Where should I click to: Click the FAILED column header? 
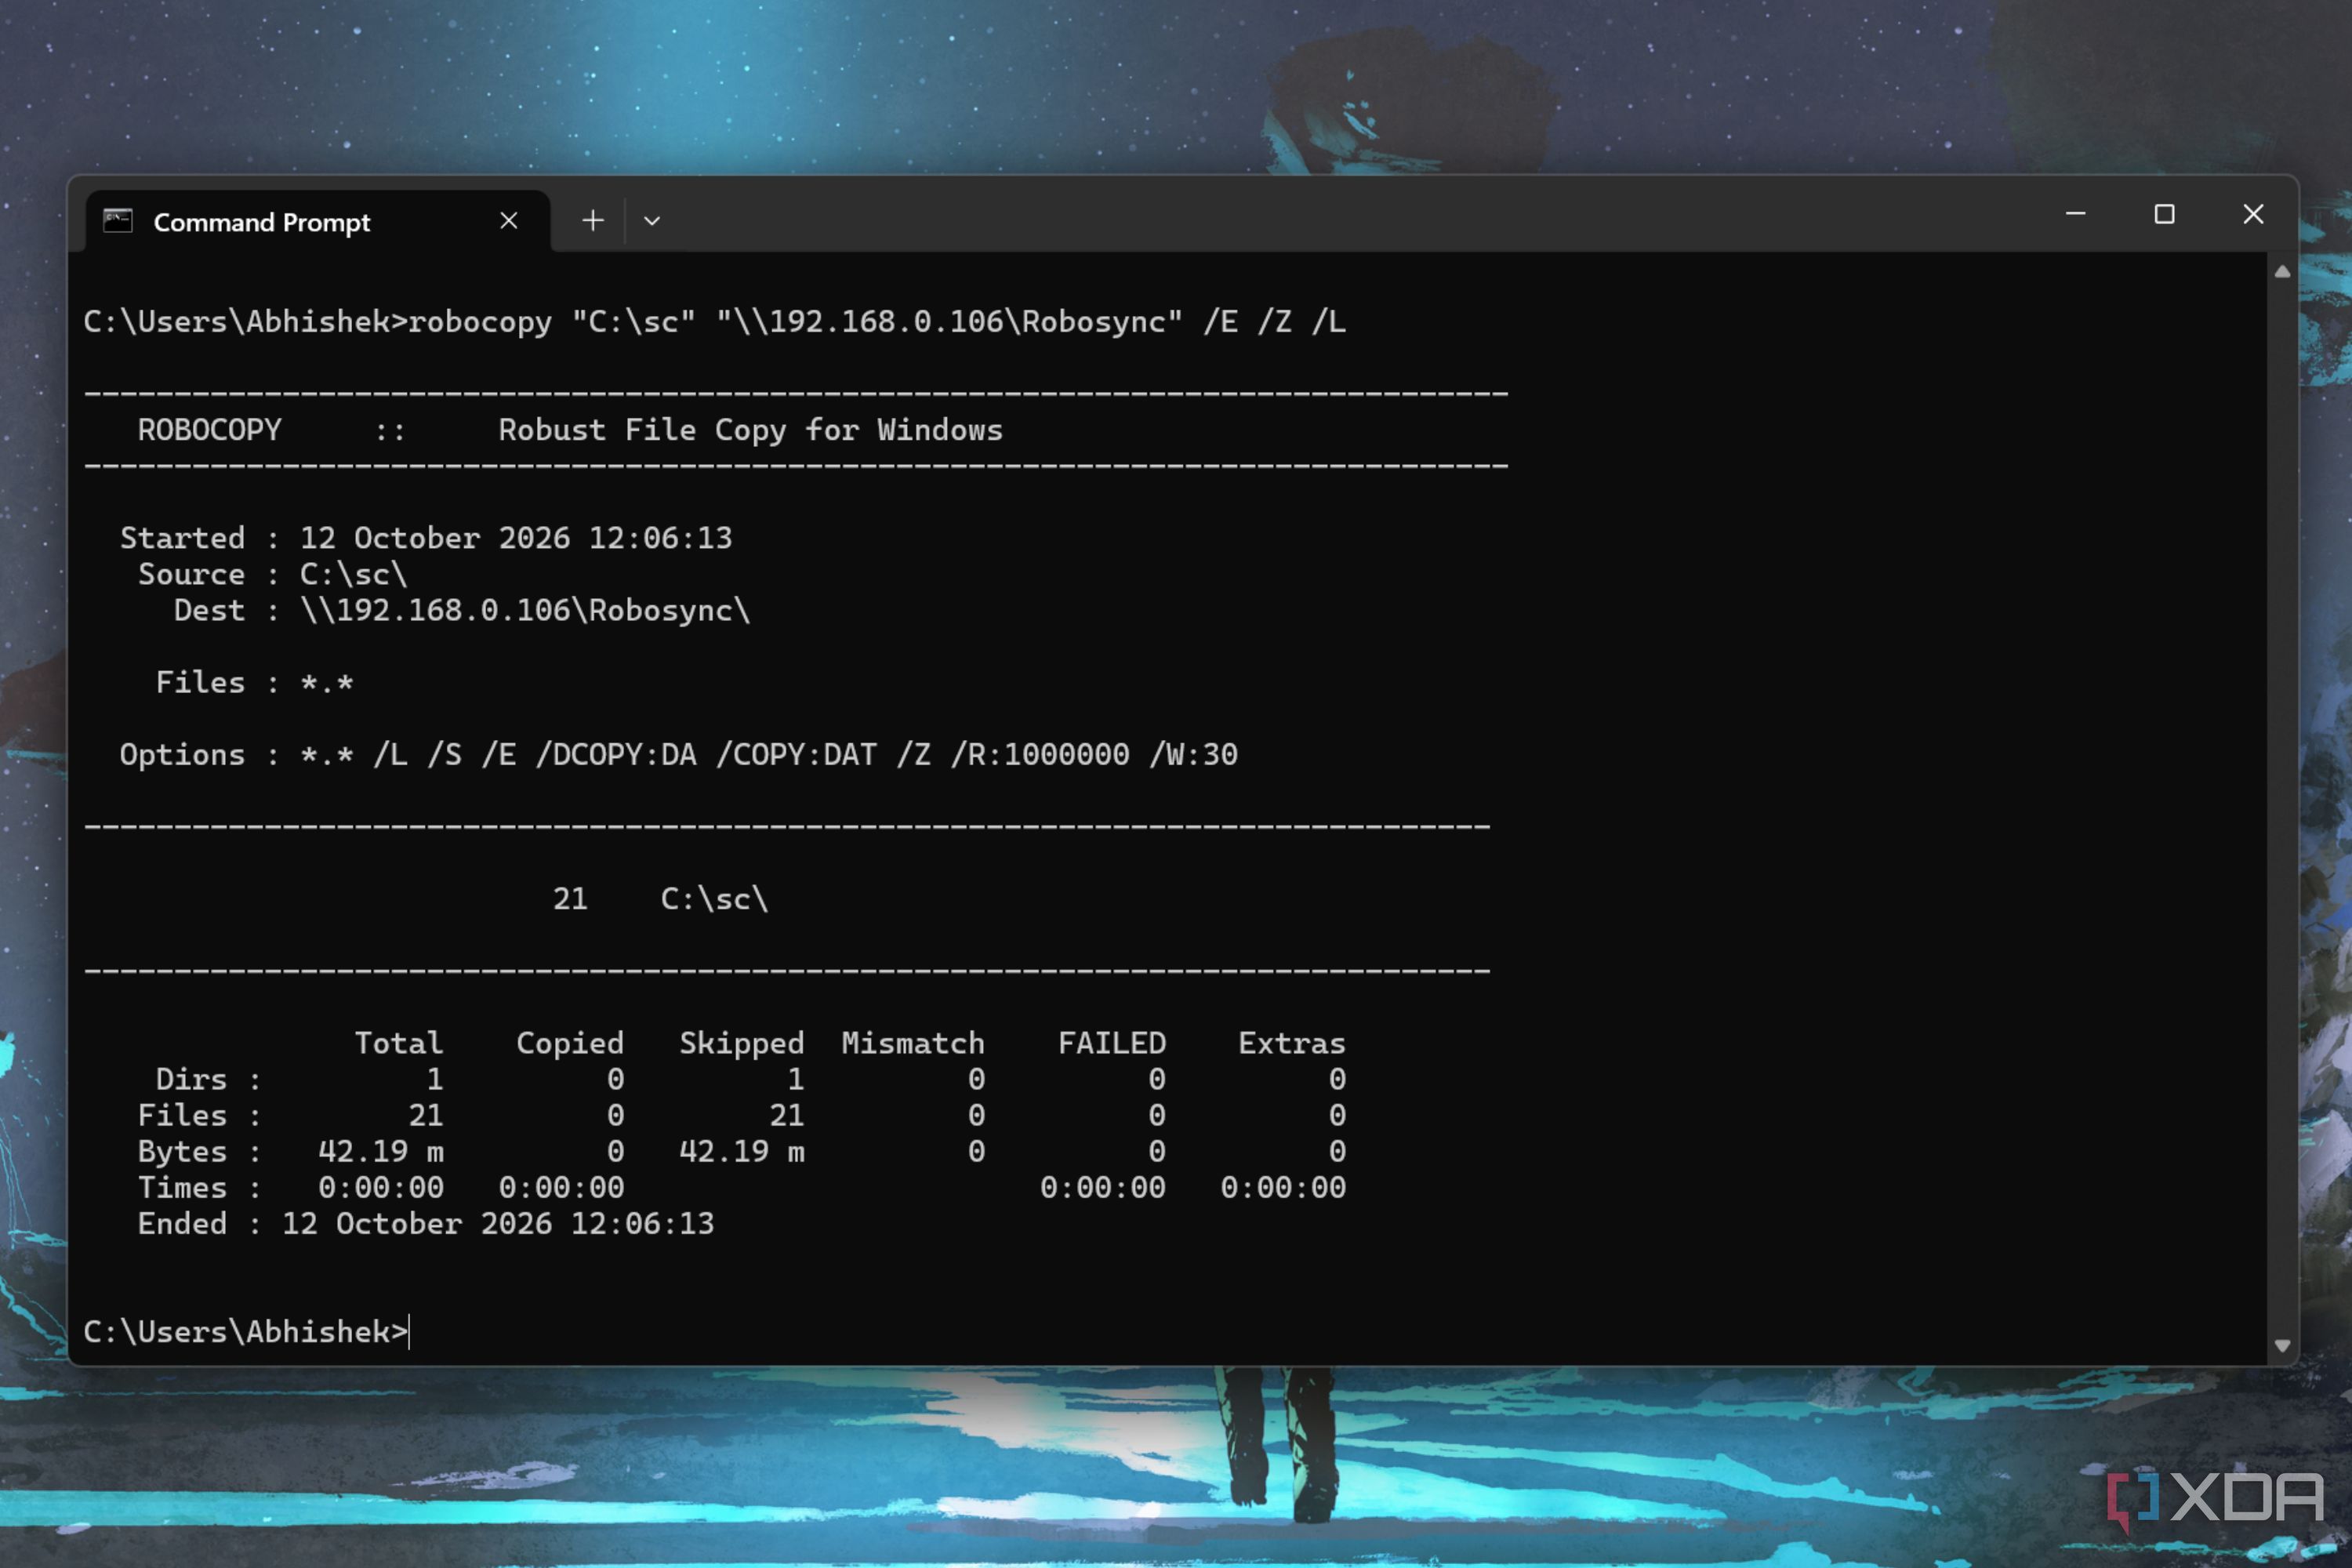[x=1112, y=1043]
